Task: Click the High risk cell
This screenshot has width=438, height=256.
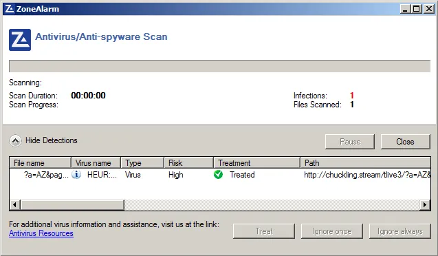Action: pos(176,175)
